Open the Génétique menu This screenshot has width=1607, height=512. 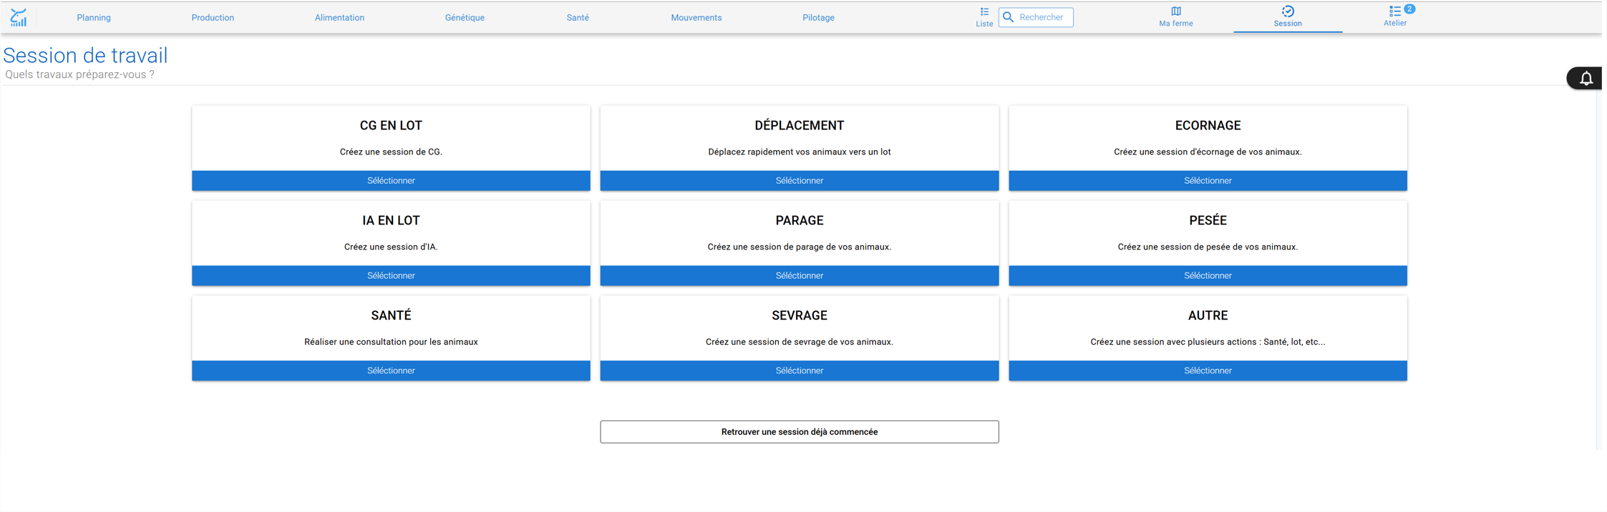(465, 17)
